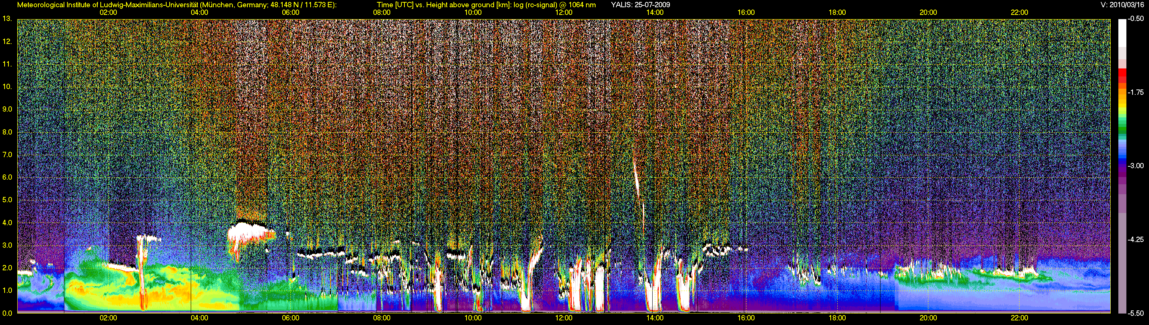The image size is (1149, 325).
Task: Click the 'Time [UTC] vs. Height above ground' caption
Action: coord(486,5)
